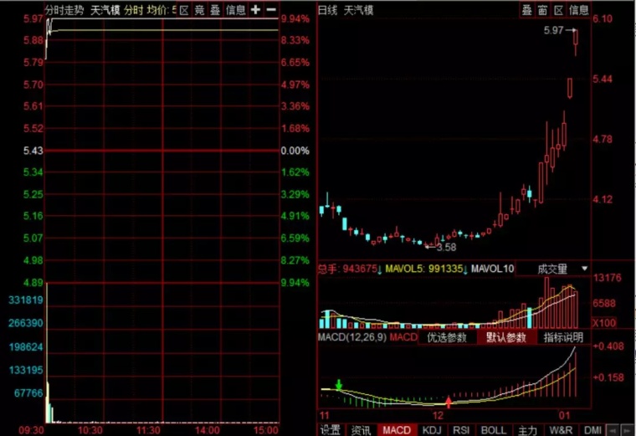Select the 默认参数 default parameters option
This screenshot has height=436, width=636.
pyautogui.click(x=506, y=338)
